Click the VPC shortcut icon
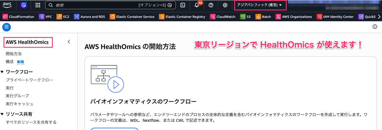 42,17
